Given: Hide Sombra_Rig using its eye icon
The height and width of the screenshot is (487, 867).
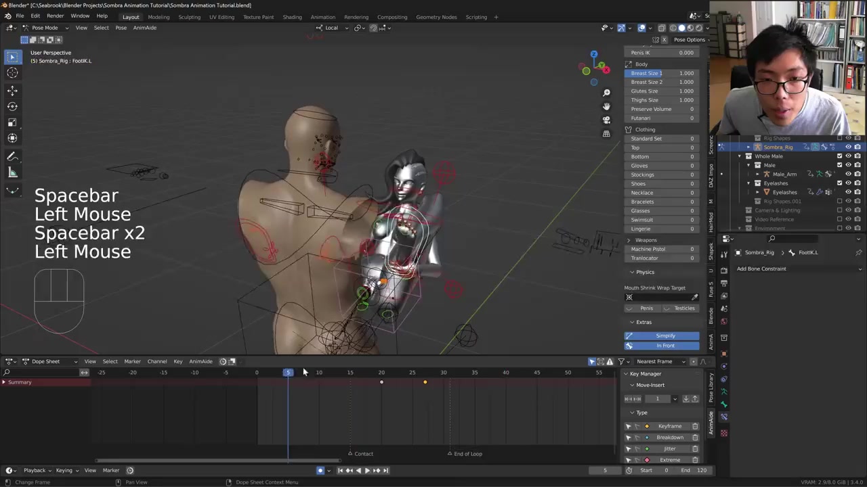Looking at the screenshot, I should (848, 147).
